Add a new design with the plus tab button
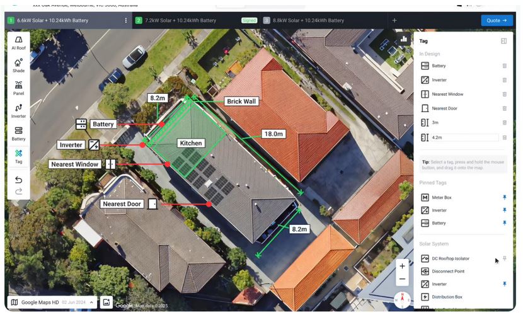Image resolution: width=523 pixels, height=315 pixels. 394,20
